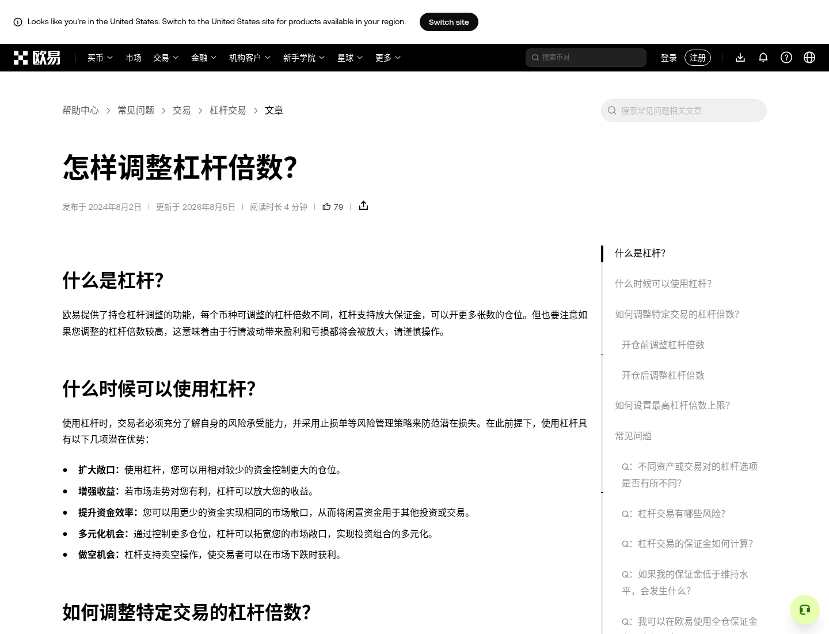Expand the 交易 nav dropdown

[166, 58]
